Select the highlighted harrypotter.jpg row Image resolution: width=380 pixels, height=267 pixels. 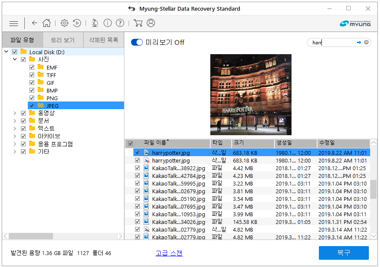pos(252,153)
